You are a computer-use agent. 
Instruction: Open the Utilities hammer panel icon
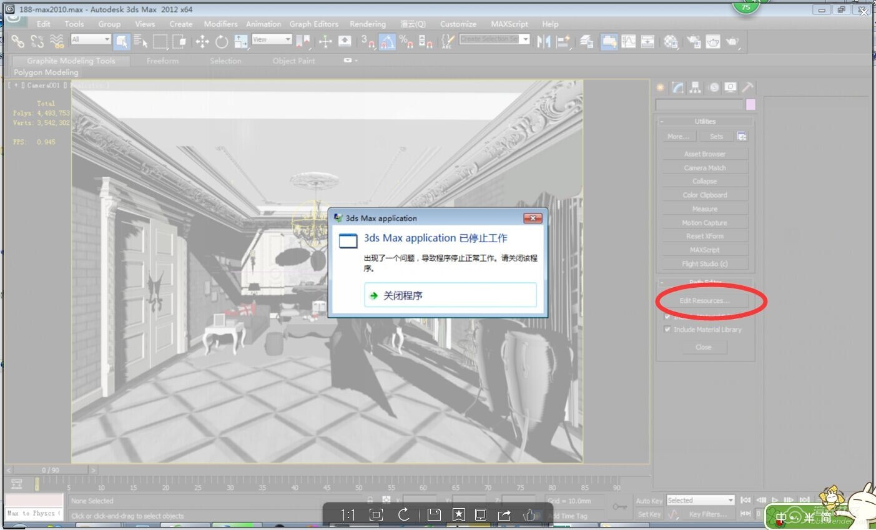[747, 88]
